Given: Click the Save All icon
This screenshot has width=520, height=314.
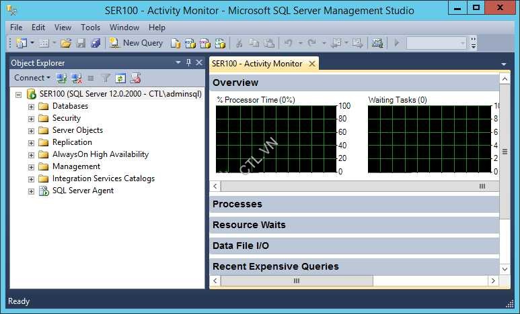Looking at the screenshot, I should (x=96, y=43).
